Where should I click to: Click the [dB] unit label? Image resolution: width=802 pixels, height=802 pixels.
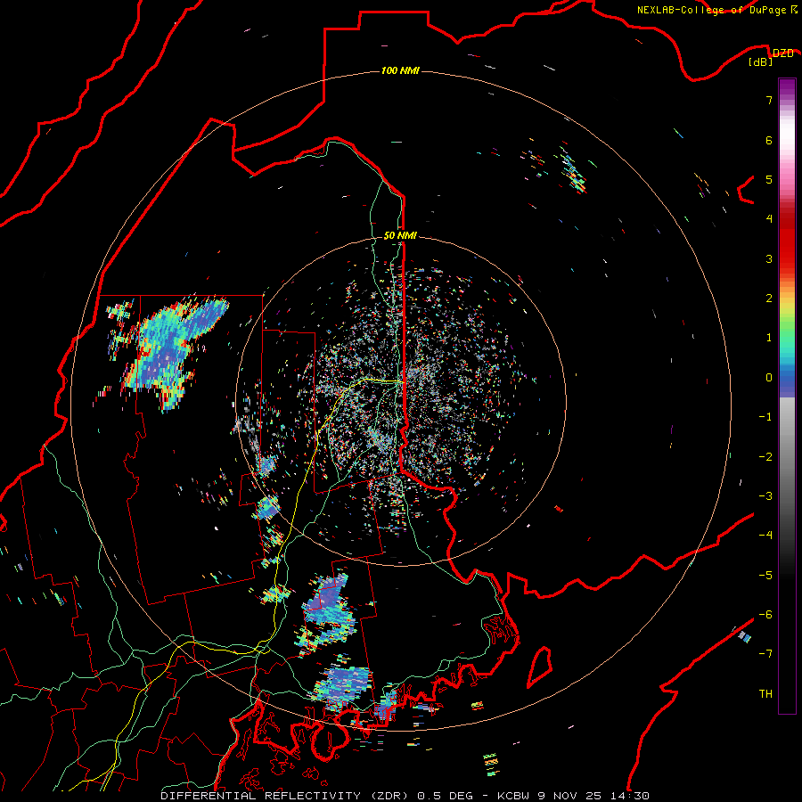[761, 62]
